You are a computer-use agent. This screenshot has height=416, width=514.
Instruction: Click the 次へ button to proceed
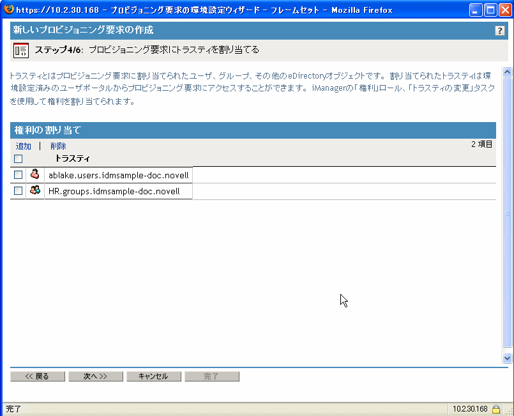(x=95, y=376)
